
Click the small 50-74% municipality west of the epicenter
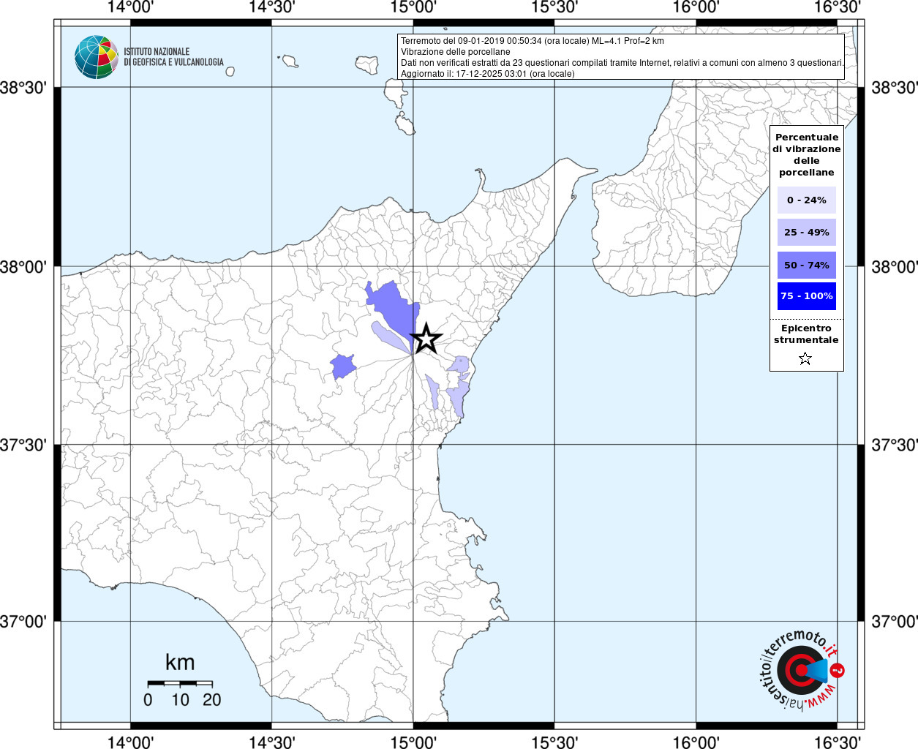click(342, 366)
